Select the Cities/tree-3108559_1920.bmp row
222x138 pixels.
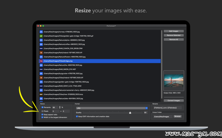pos(100,95)
